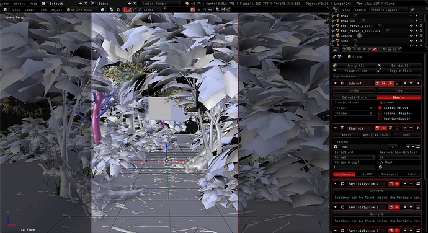Toggle edit mode display for Subsurf modifier
This screenshot has height=233, width=428.
tap(390, 83)
